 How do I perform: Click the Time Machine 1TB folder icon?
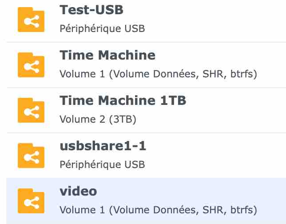tap(31, 110)
